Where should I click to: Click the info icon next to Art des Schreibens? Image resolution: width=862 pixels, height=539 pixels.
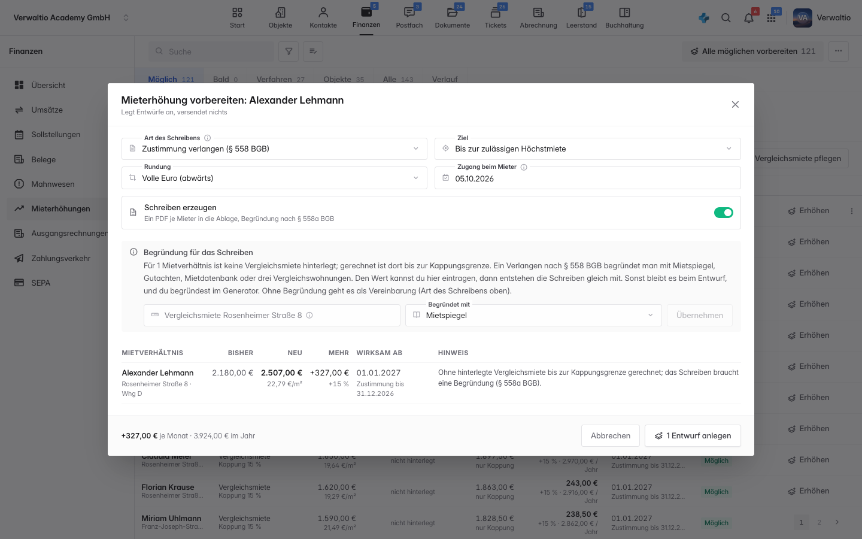[208, 138]
